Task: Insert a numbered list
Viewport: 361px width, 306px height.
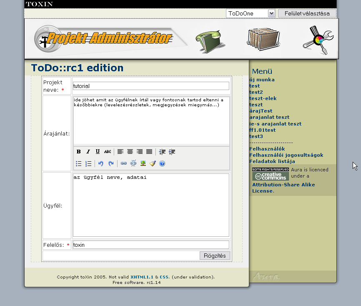Action: [88, 164]
